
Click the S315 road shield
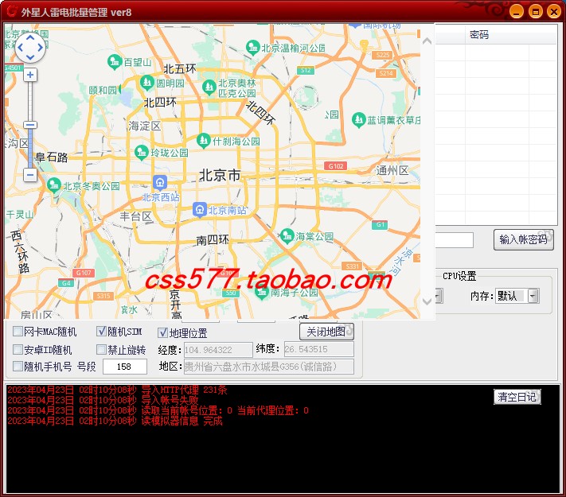tap(103, 296)
